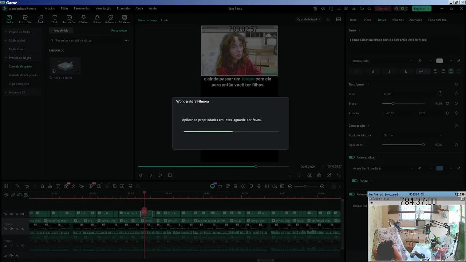This screenshot has height=262, width=466.
Task: Open the gift icon in title bar
Action: [x=315, y=8]
